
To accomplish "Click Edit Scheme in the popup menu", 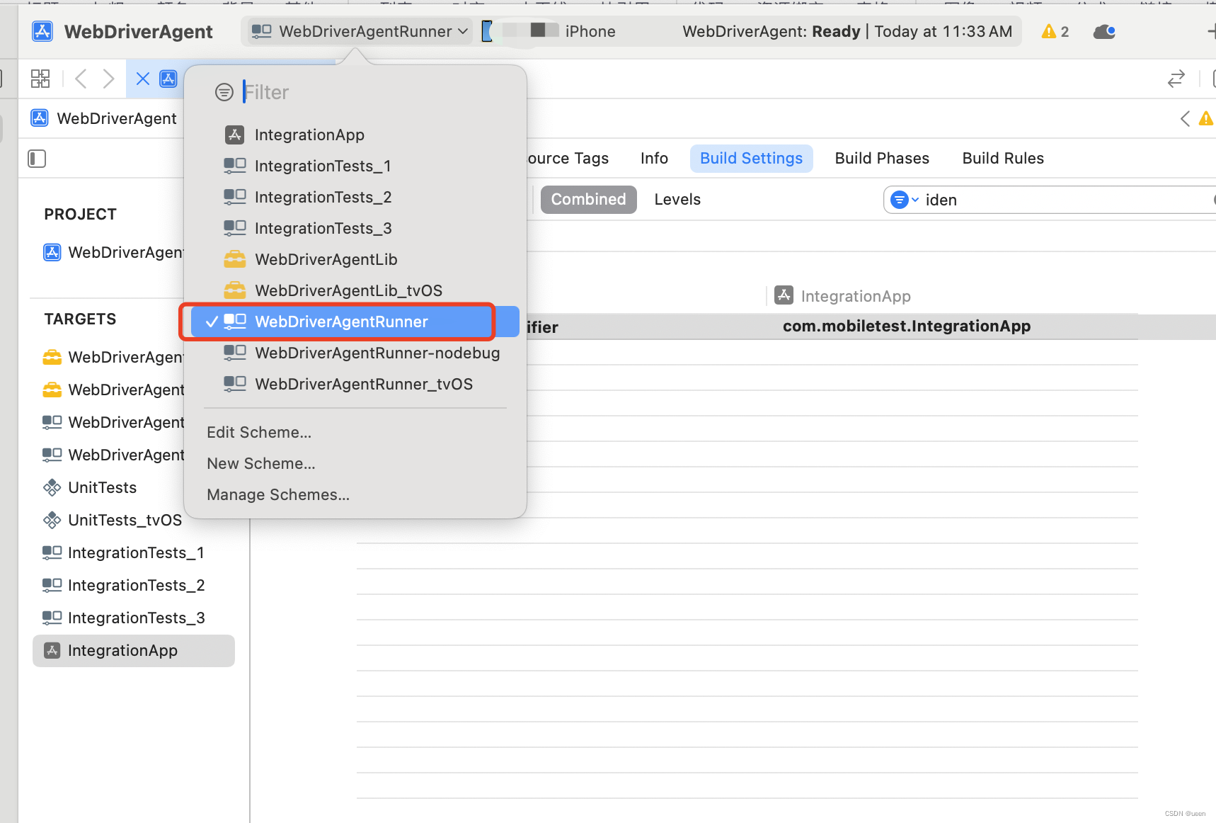I will (259, 432).
